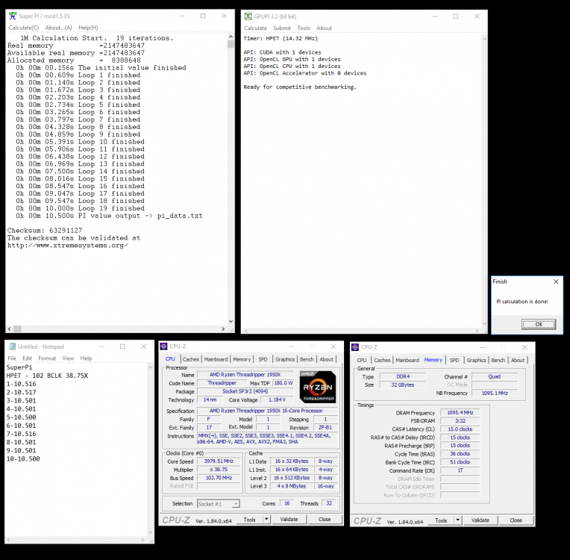Open Edit menu in Notepad
The height and width of the screenshot is (560, 570).
28,358
